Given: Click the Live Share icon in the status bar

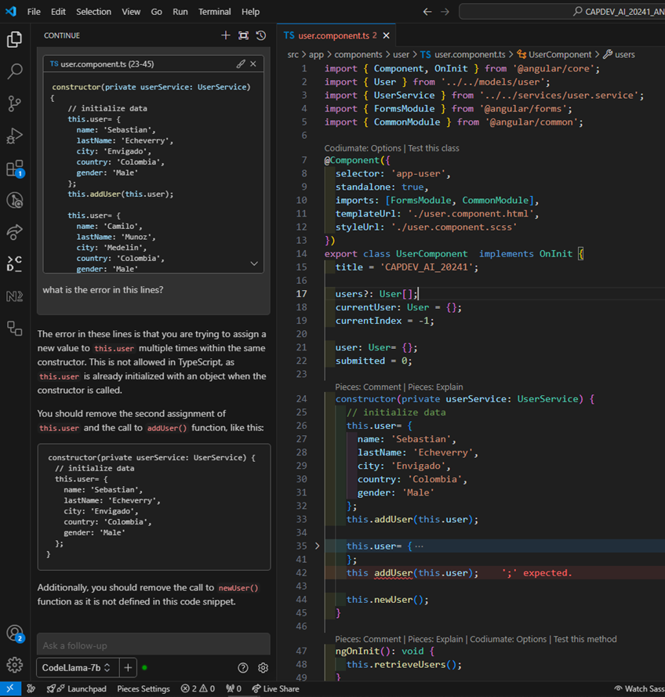Looking at the screenshot, I should [275, 688].
